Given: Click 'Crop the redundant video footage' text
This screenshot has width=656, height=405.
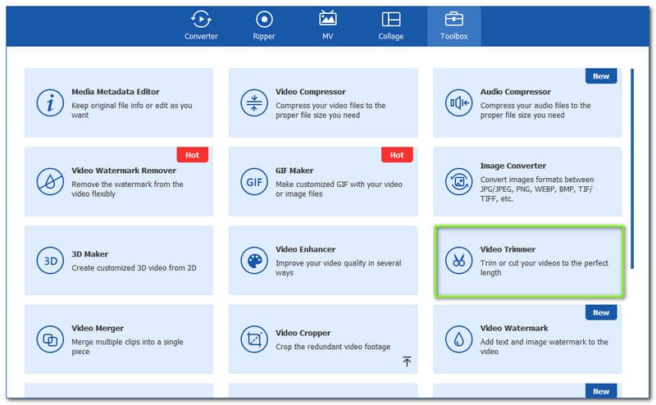Looking at the screenshot, I should click(x=333, y=347).
